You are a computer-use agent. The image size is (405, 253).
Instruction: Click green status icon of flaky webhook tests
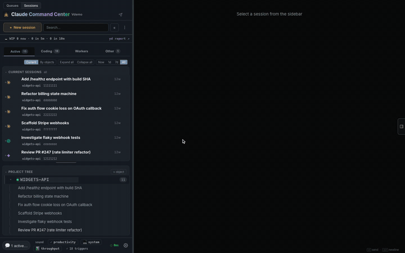coord(8,141)
